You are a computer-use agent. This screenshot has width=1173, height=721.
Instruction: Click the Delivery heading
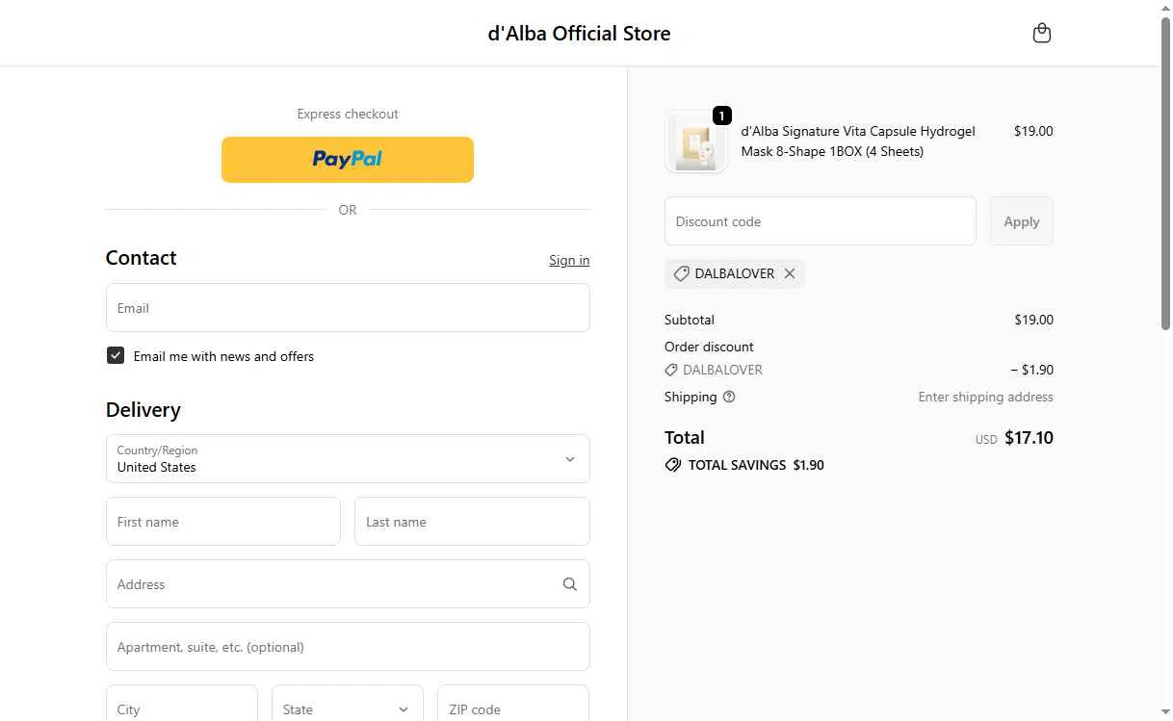[x=143, y=410]
